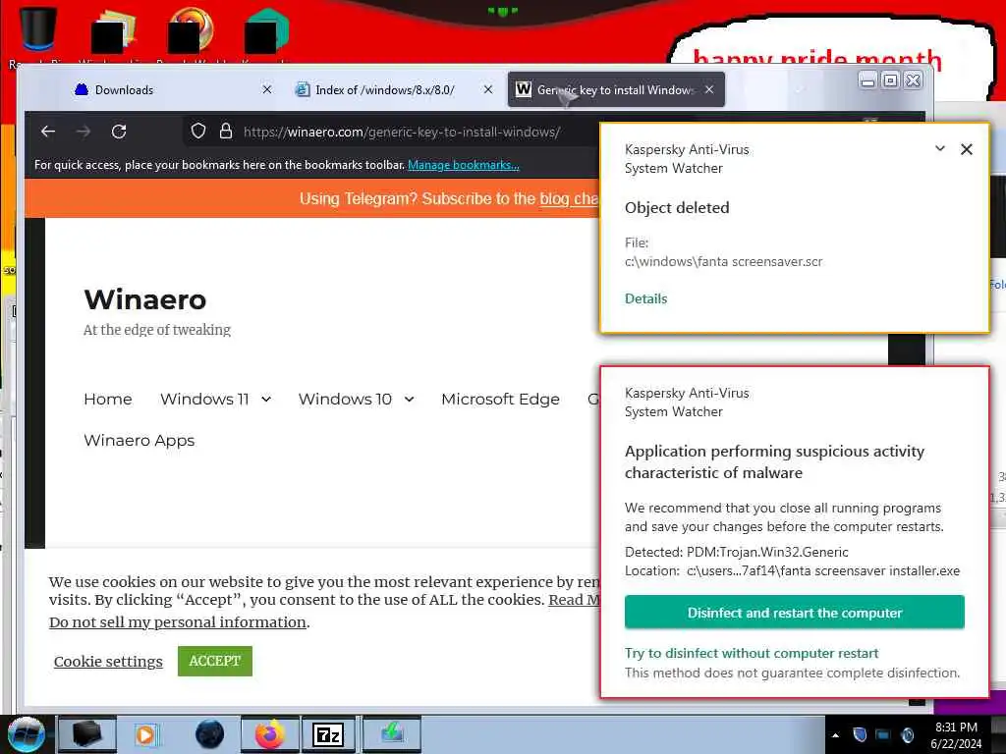Click the file path c:\windows\fanta screensaver.scr
This screenshot has width=1006, height=754.
pyautogui.click(x=723, y=261)
